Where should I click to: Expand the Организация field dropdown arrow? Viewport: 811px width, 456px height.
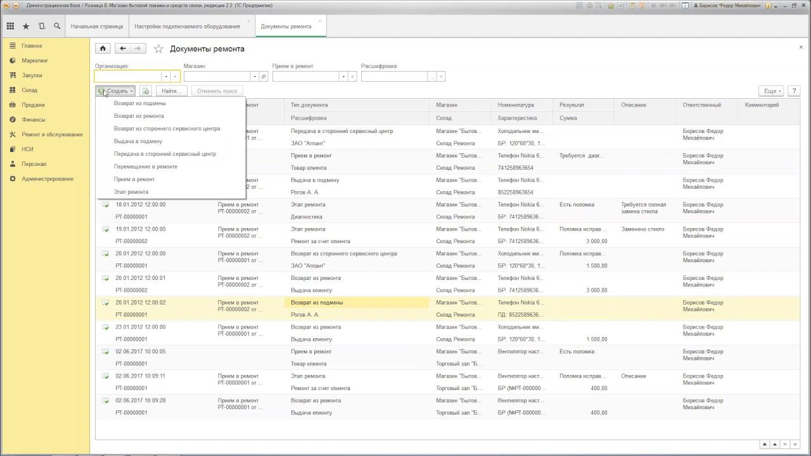click(x=166, y=77)
